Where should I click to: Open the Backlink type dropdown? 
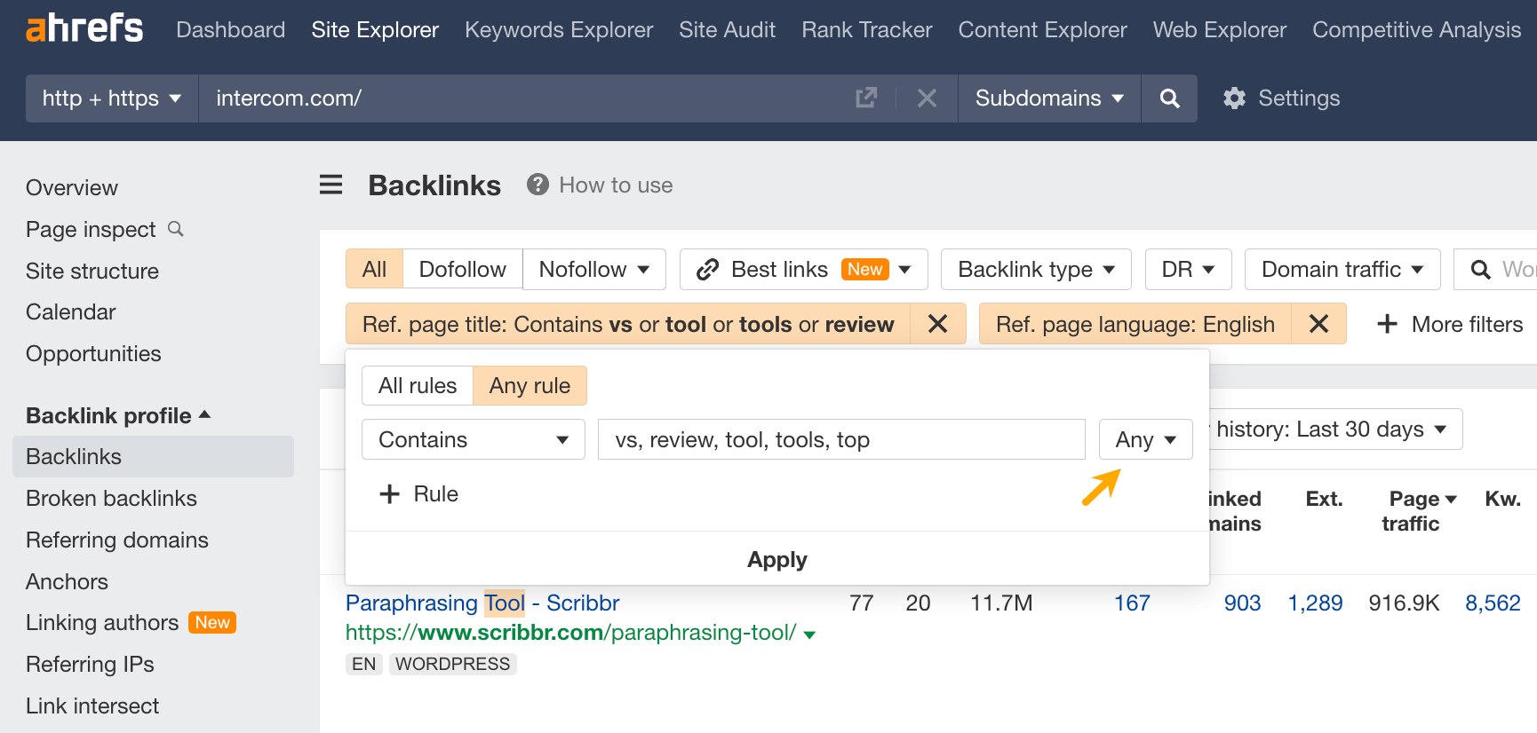[x=1036, y=269]
